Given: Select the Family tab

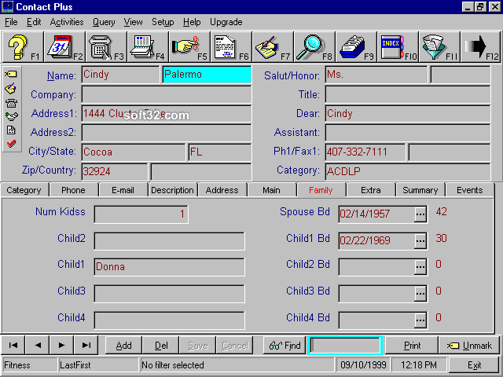Looking at the screenshot, I should coord(321,190).
